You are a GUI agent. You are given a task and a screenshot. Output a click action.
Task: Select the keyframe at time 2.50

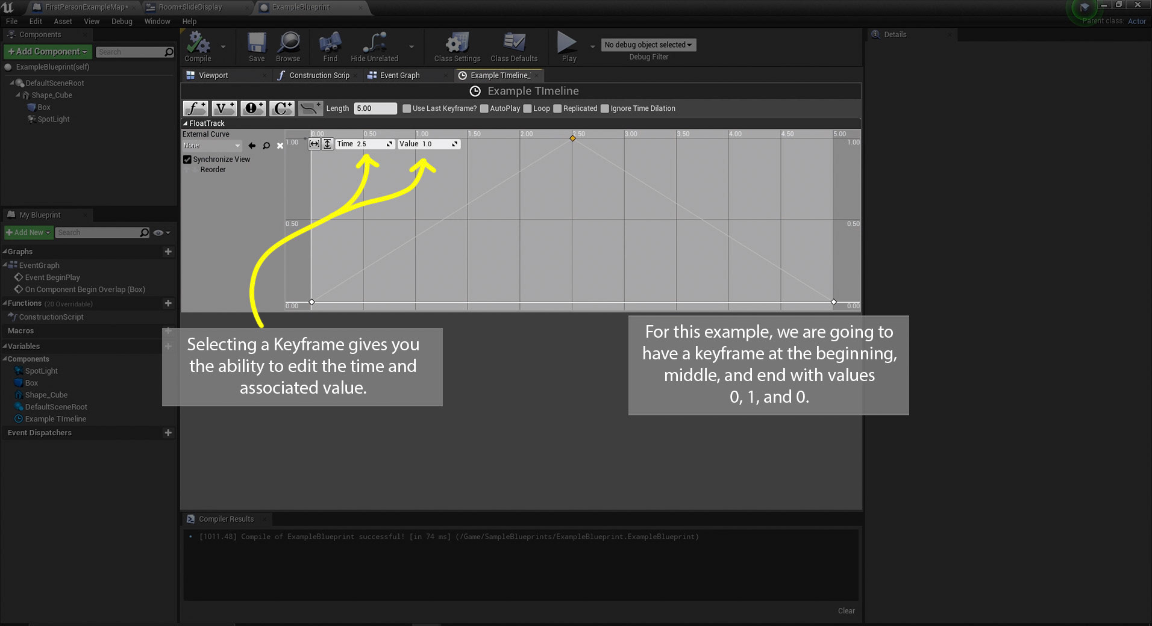click(572, 138)
